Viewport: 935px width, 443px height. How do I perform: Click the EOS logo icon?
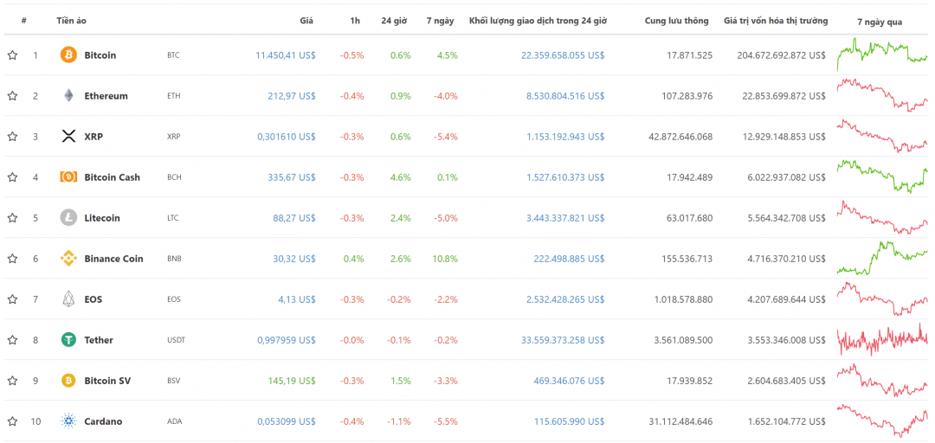[68, 299]
